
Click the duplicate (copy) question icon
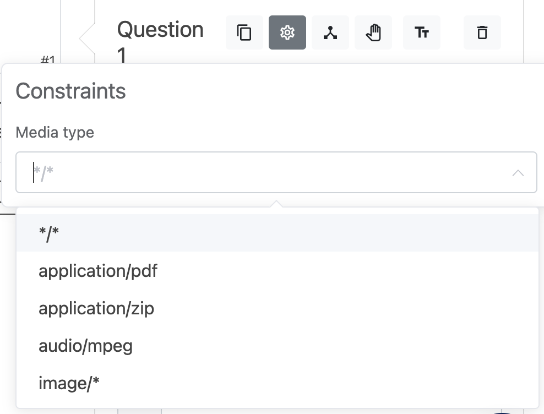click(244, 32)
